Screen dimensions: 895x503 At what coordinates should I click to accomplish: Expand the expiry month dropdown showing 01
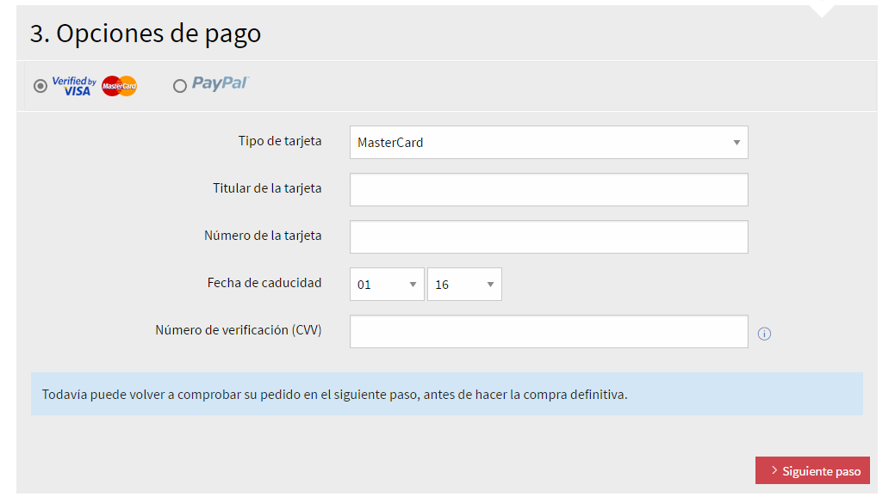pyautogui.click(x=387, y=285)
